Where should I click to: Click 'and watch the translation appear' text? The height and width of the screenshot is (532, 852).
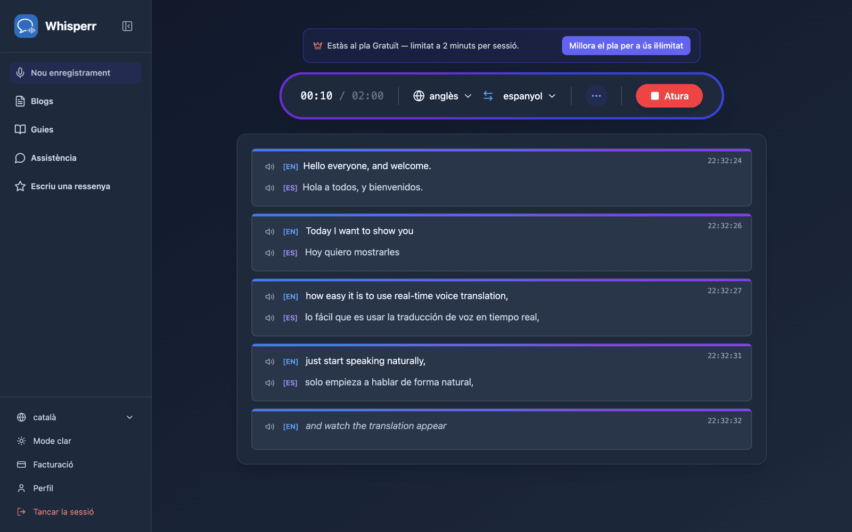pyautogui.click(x=376, y=426)
